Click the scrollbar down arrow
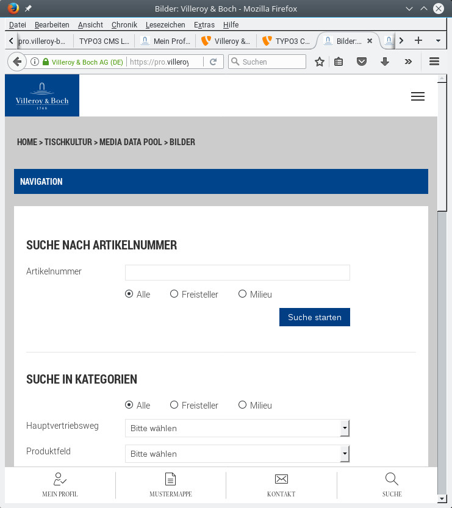The image size is (452, 508). [x=442, y=499]
